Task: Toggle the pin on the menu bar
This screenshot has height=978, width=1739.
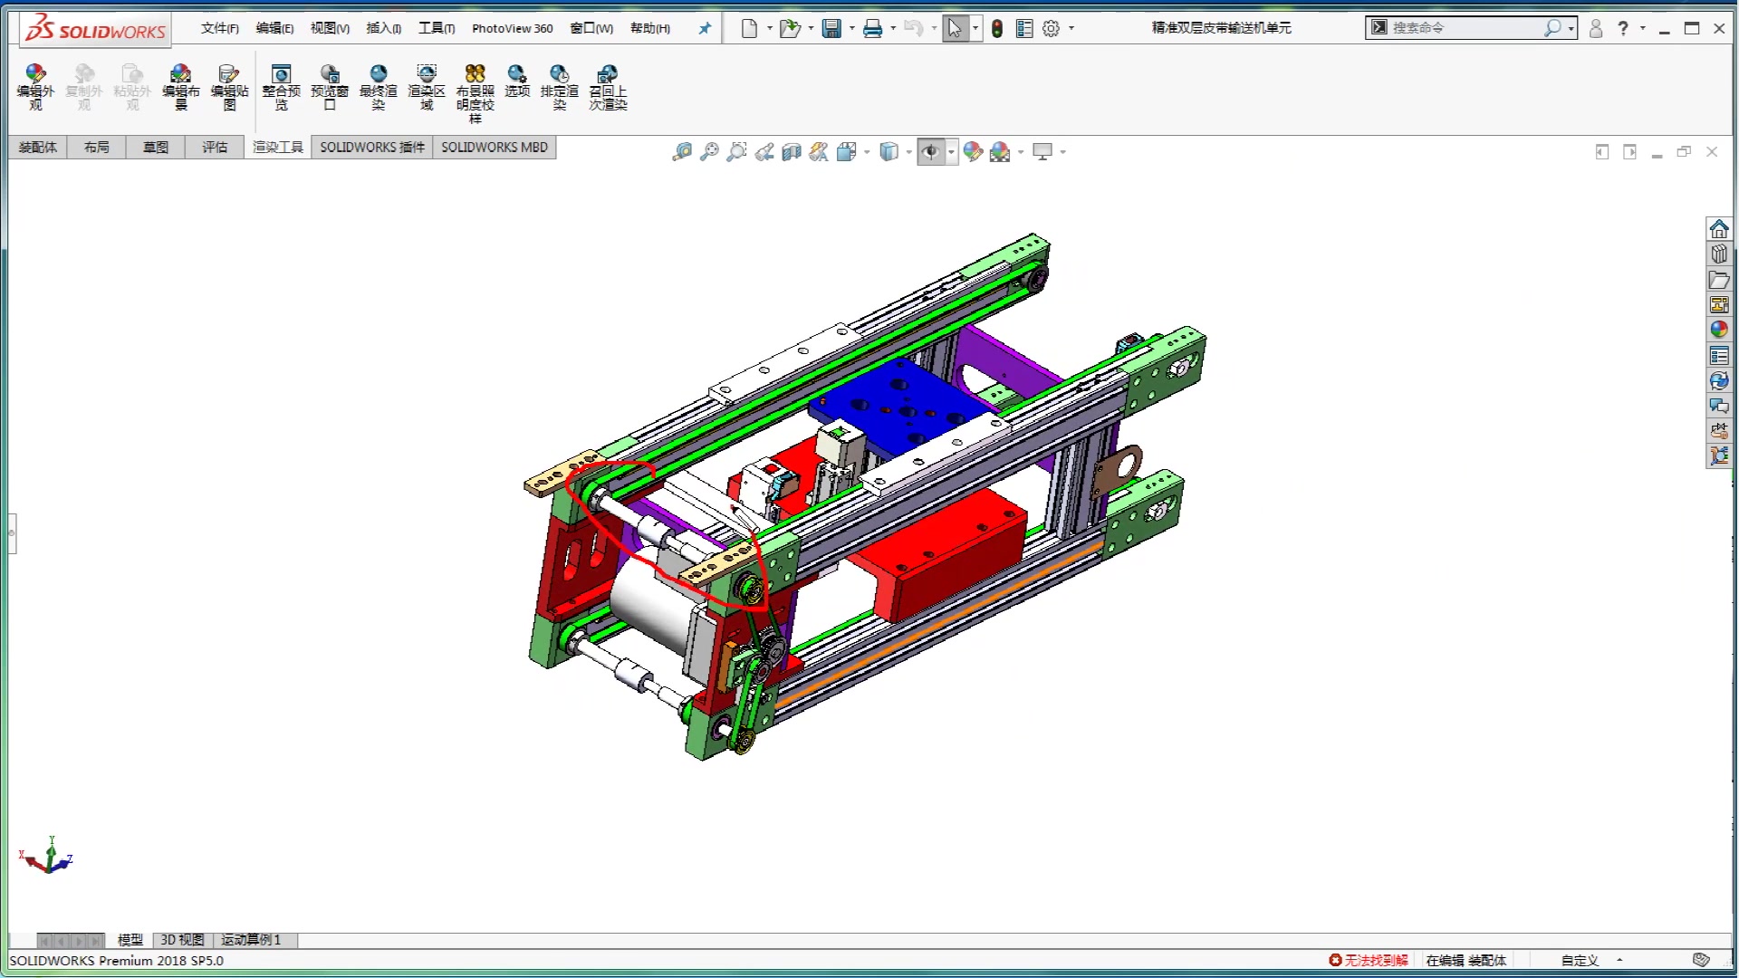Action: click(x=704, y=28)
